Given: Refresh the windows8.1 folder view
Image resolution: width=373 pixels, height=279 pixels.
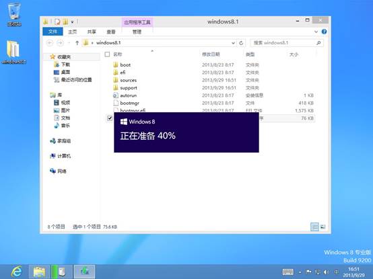Looking at the screenshot, I should tap(241, 43).
